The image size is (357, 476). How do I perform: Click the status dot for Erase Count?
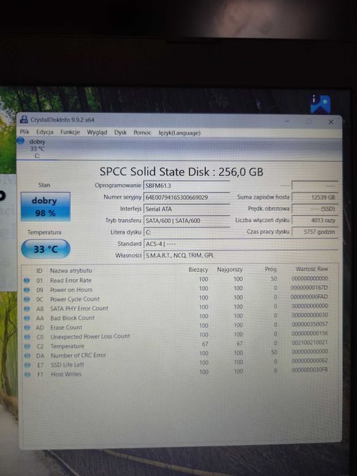pyautogui.click(x=27, y=328)
